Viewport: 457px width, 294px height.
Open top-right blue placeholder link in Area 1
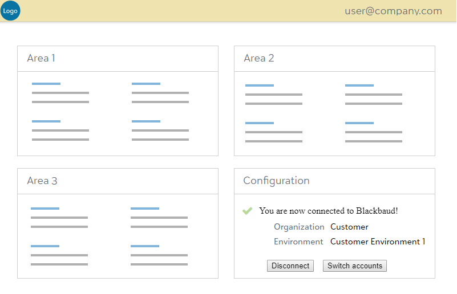pyautogui.click(x=146, y=84)
